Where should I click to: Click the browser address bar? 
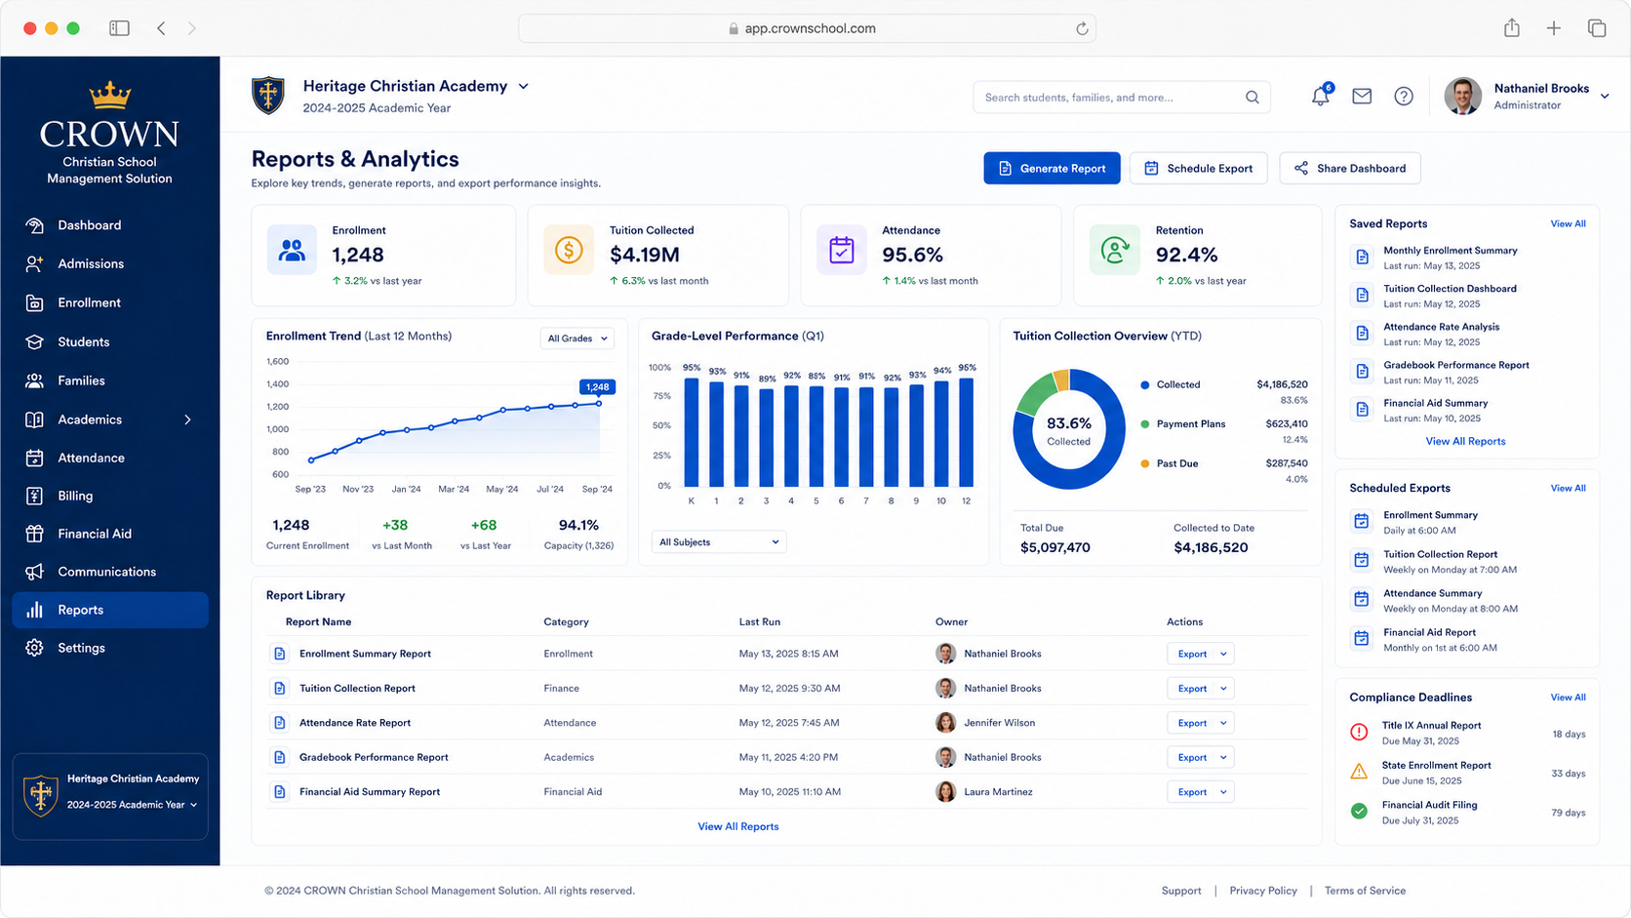pos(807,28)
